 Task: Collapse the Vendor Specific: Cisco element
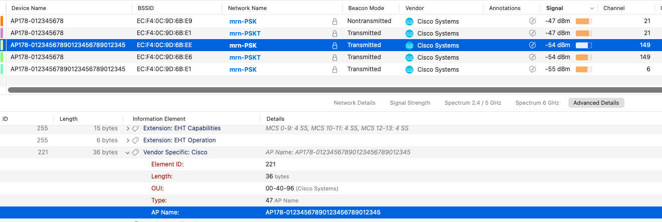(x=128, y=152)
